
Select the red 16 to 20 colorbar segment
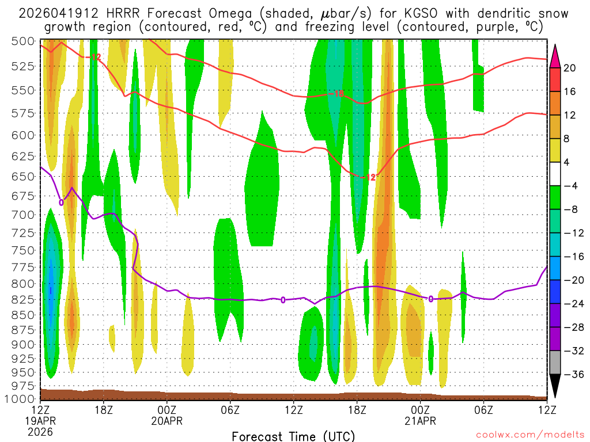[x=555, y=79]
